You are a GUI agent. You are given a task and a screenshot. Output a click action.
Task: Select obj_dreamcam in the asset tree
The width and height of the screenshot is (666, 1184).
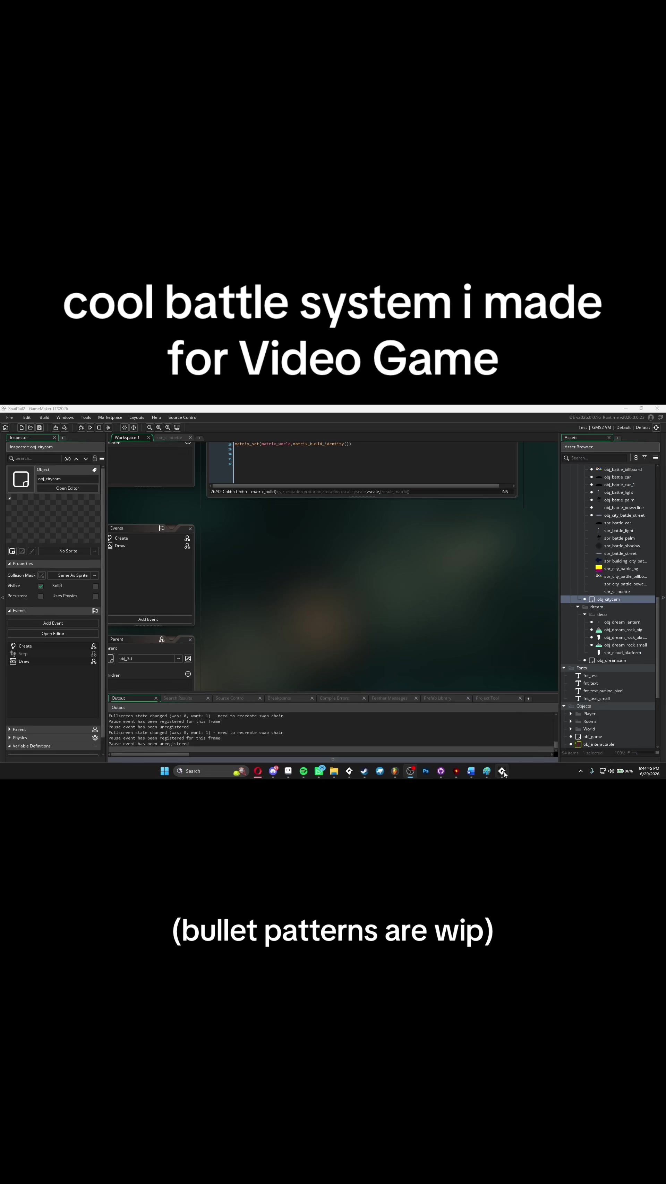pyautogui.click(x=611, y=660)
